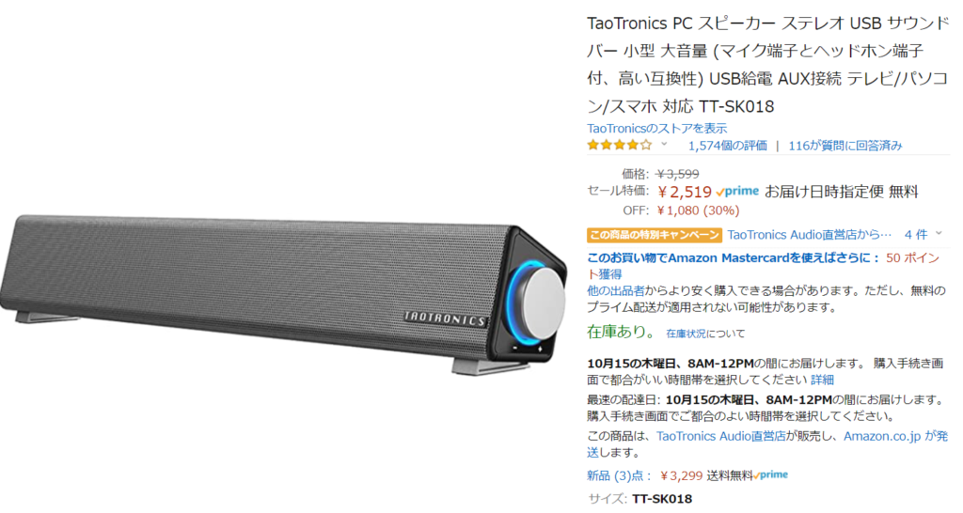This screenshot has width=963, height=513.
Task: Click the prime logo beside ¥2,519
Action: [x=737, y=192]
